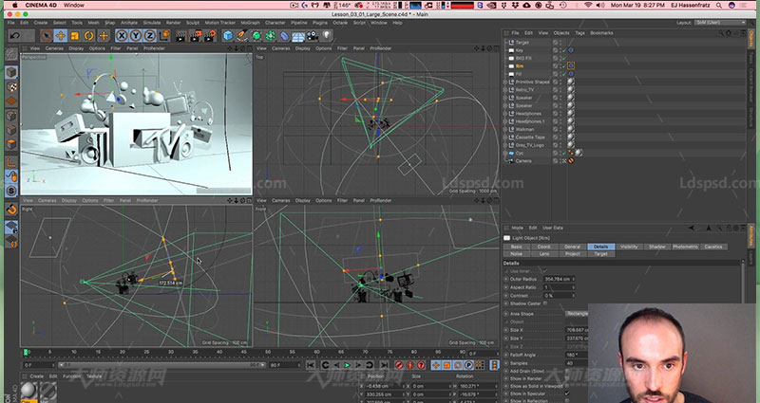
Task: Activate the Rotate tool icon
Action: pos(88,36)
